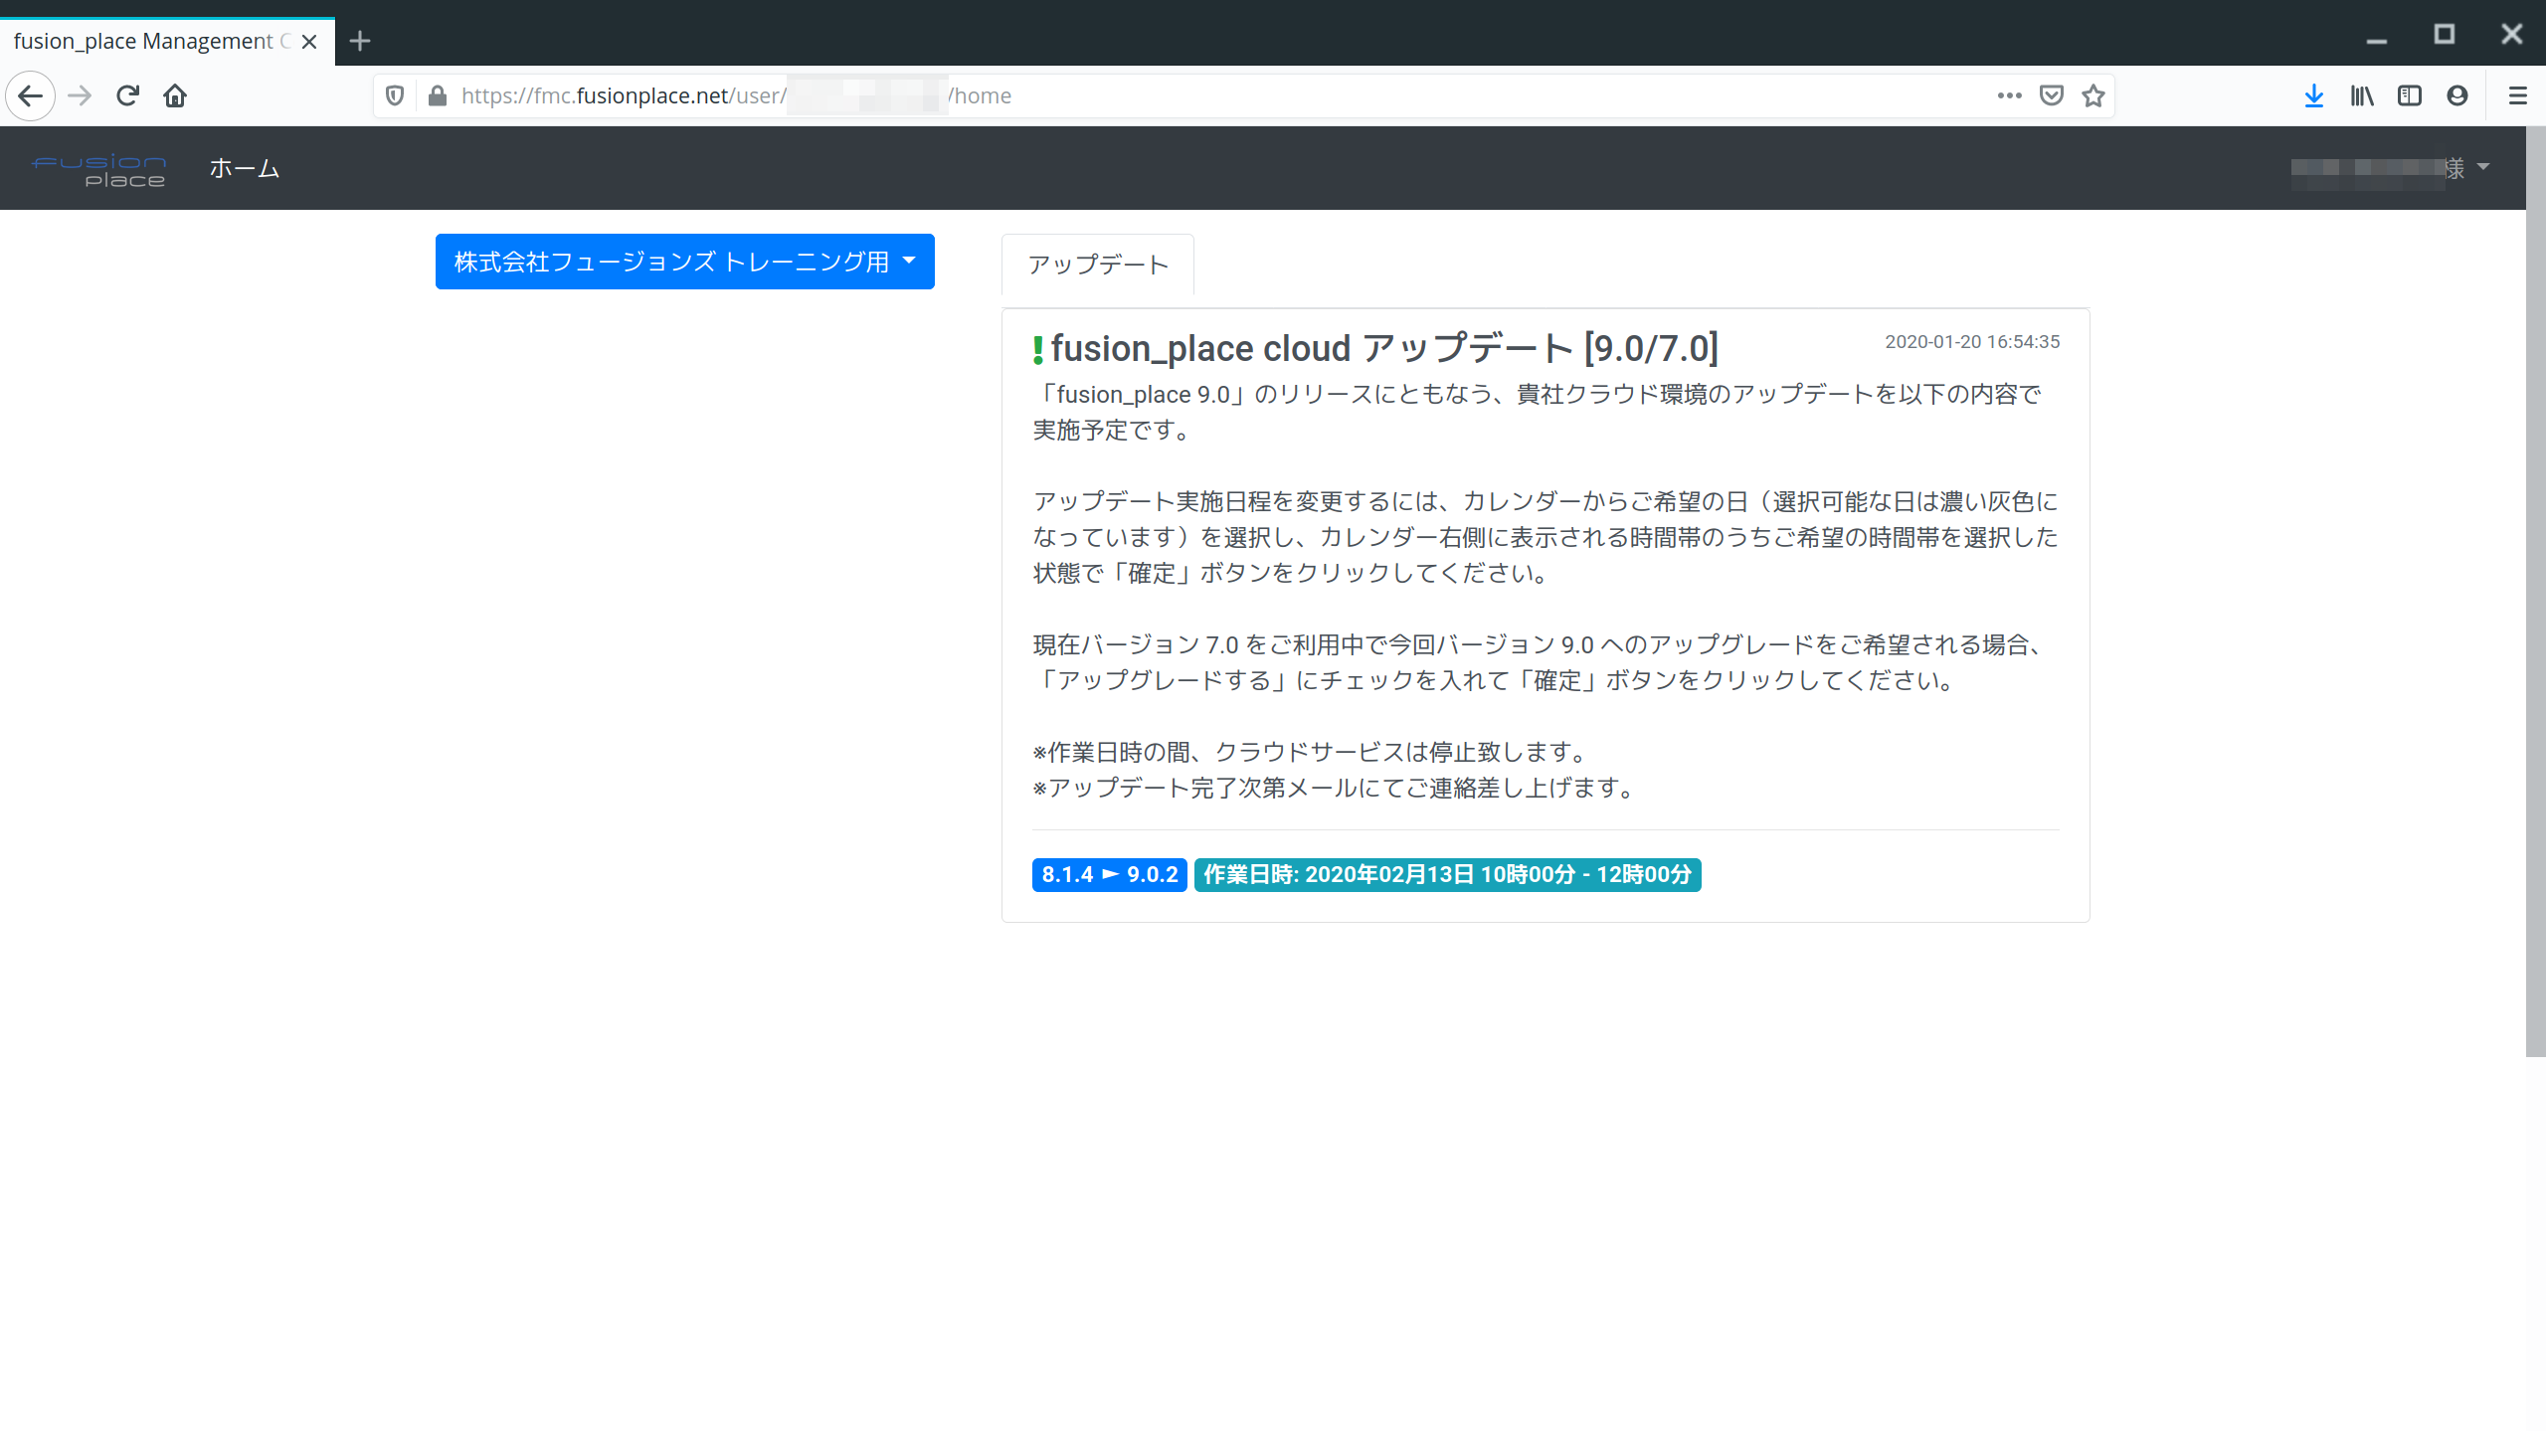The height and width of the screenshot is (1432, 2546).
Task: Click the 8.1.4 ► 9.0.2 version badge
Action: coord(1110,875)
